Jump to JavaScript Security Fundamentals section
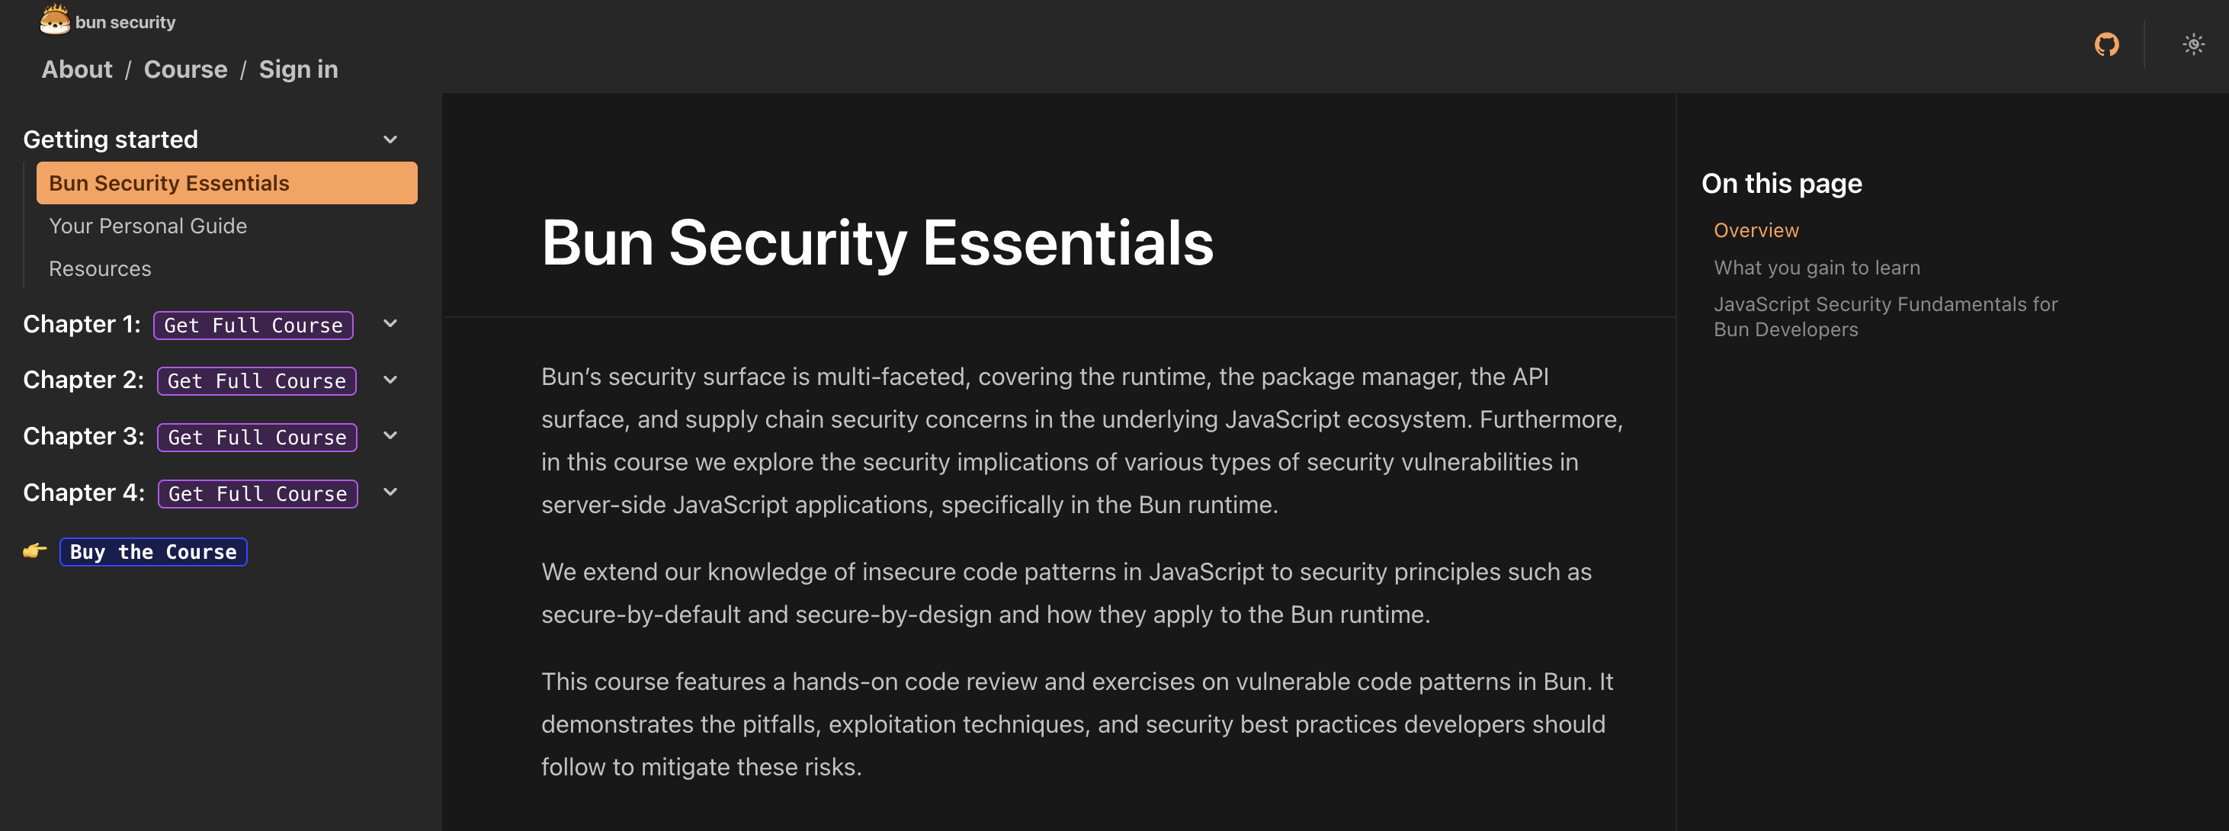The height and width of the screenshot is (831, 2229). [x=1884, y=317]
